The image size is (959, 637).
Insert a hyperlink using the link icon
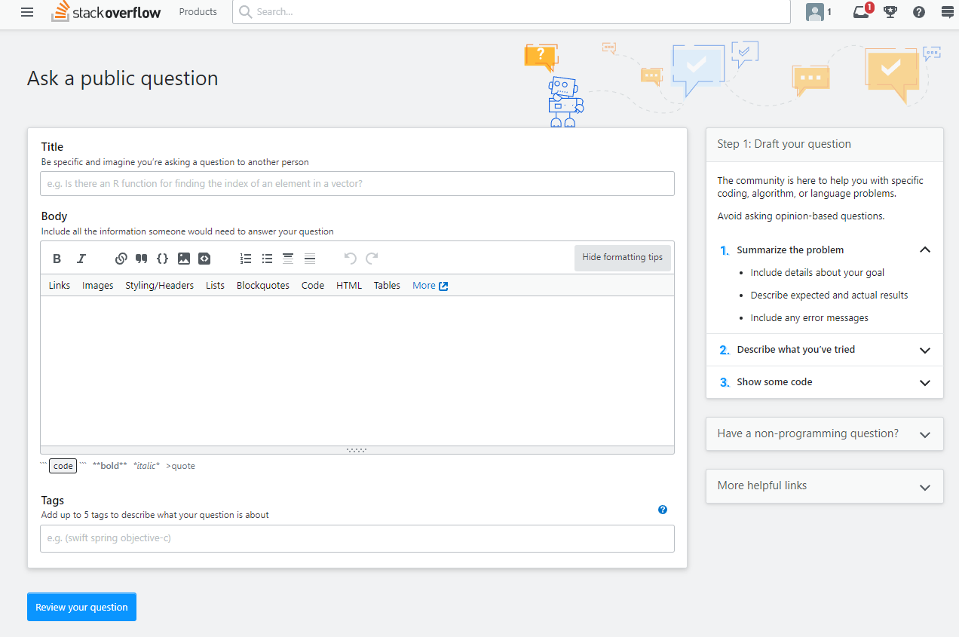coord(121,259)
